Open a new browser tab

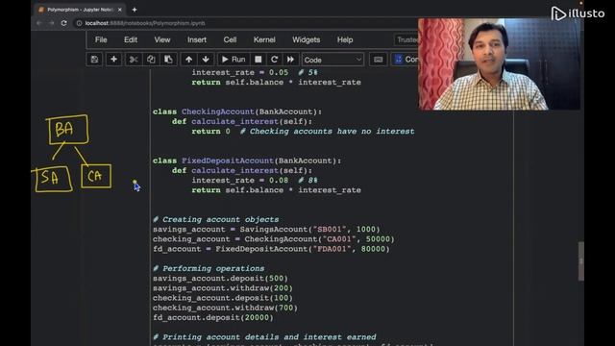click(135, 10)
